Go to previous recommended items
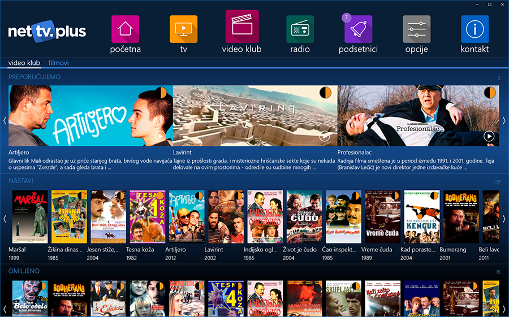Viewport: 509px width, 317px height. [x=5, y=121]
